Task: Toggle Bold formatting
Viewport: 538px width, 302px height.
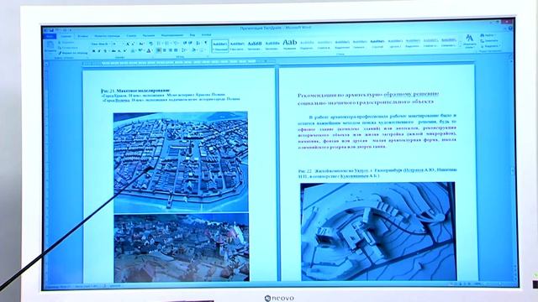Action: point(93,50)
